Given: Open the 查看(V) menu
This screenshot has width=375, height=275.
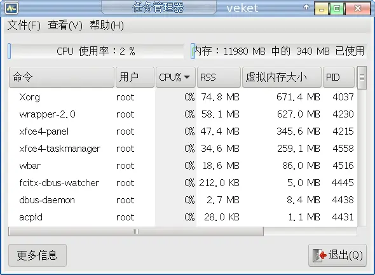Looking at the screenshot, I should (65, 25).
